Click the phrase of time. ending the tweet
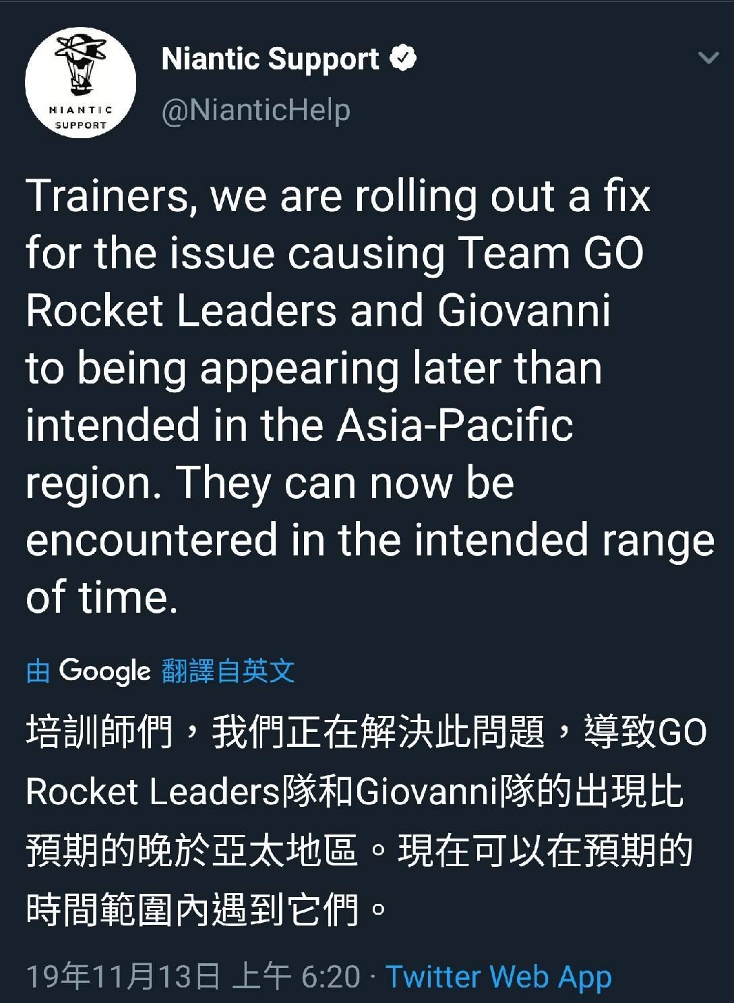734x1003 pixels. (x=102, y=597)
